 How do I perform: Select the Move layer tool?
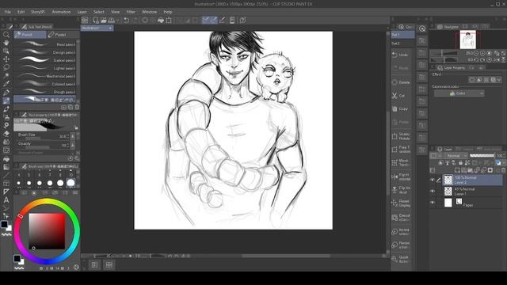click(6, 59)
